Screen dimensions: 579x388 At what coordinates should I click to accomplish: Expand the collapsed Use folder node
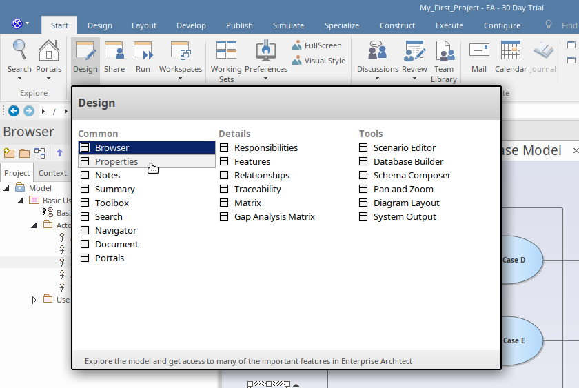pos(35,300)
